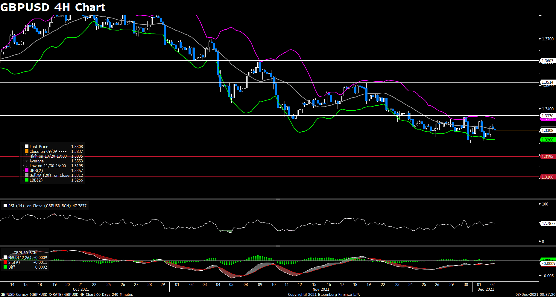Select the Last Price legend label

(39, 147)
